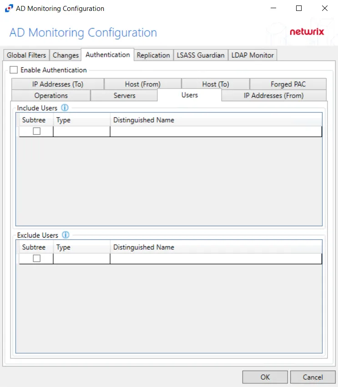
Task: Click Type cell in Include Users row
Action: pyautogui.click(x=81, y=131)
